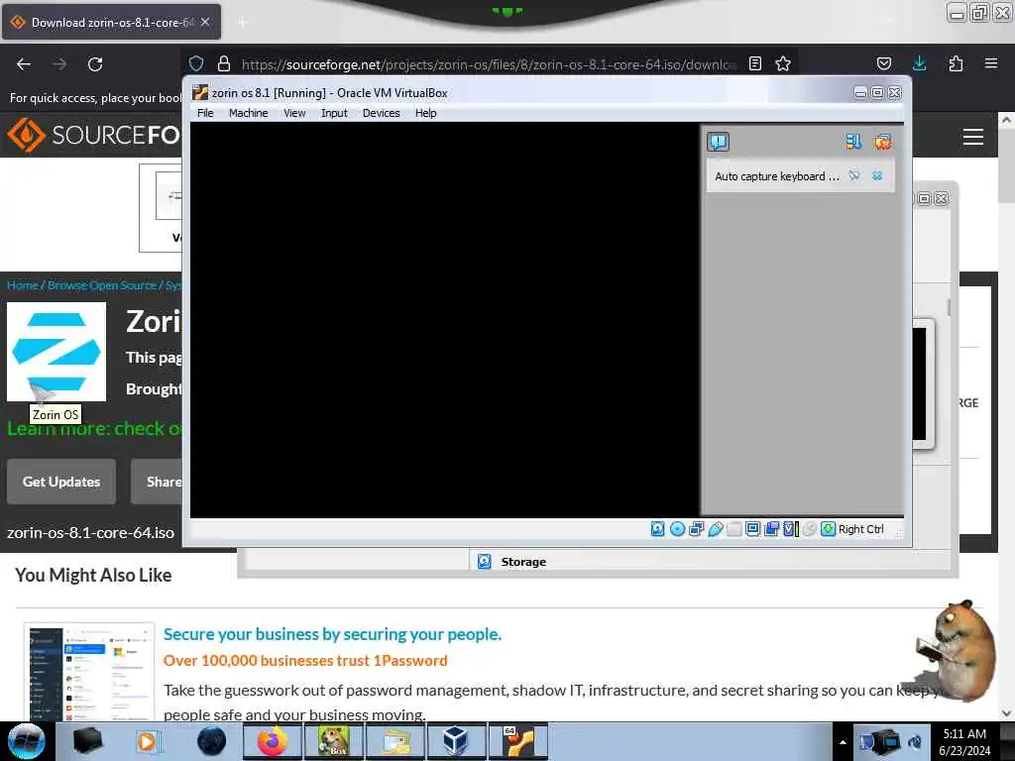This screenshot has width=1015, height=761.
Task: Click the Zorin OS project logo image
Action: tap(56, 352)
